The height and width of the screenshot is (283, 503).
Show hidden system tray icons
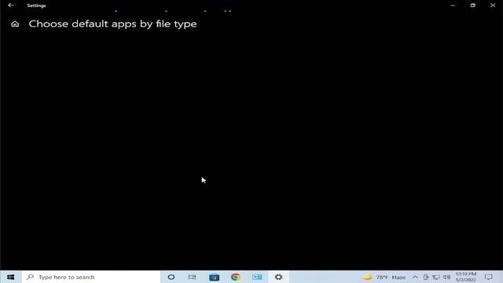(x=415, y=277)
